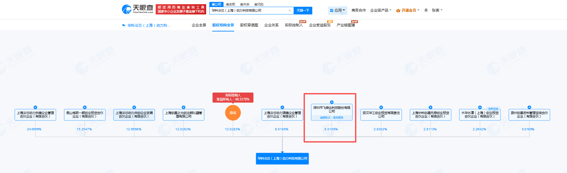The width and height of the screenshot is (567, 173).
Task: Expand the plus icon above 上海冷芯动力源熵企业管理
Action: point(282,107)
